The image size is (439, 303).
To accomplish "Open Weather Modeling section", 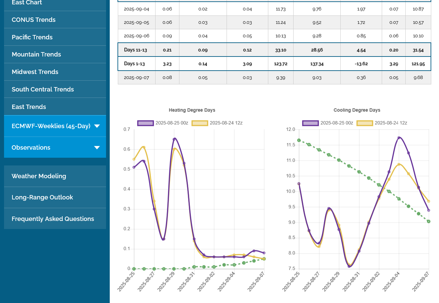I will (x=39, y=176).
